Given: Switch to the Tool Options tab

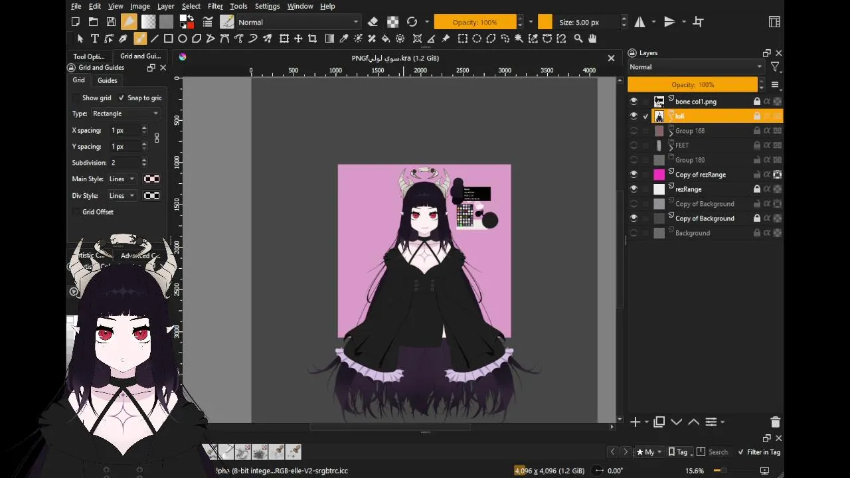Looking at the screenshot, I should point(89,56).
